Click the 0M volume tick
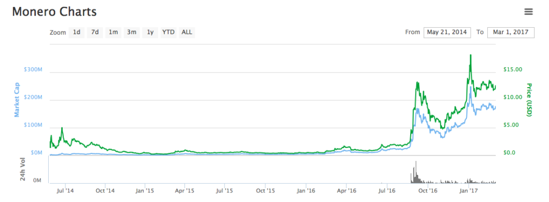 [x=38, y=181]
